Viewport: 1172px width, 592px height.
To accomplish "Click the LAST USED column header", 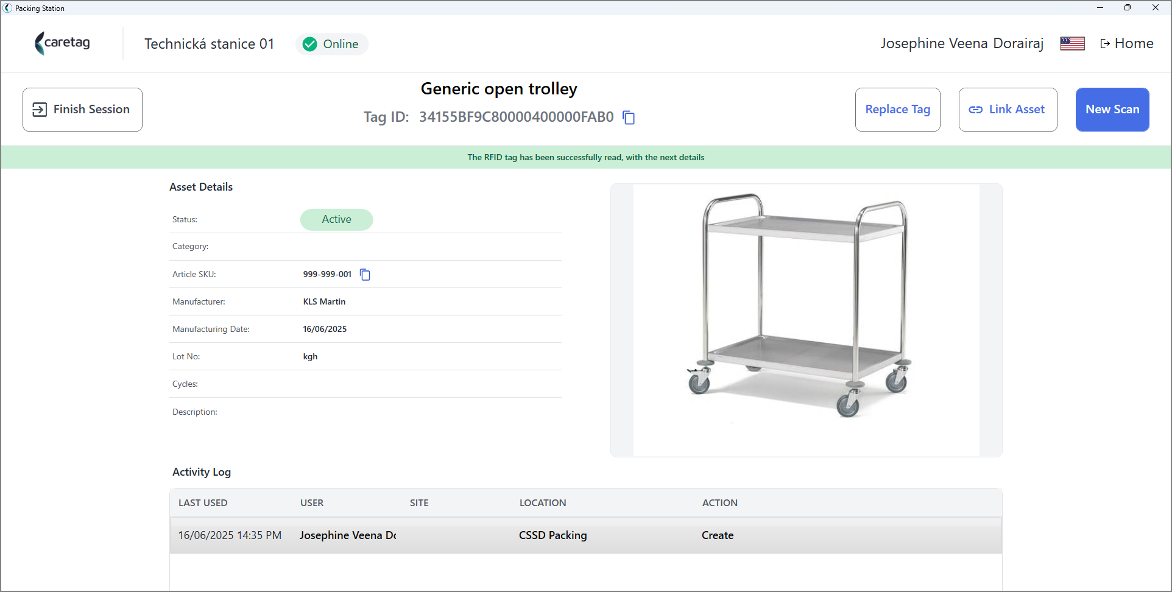I will tap(203, 503).
